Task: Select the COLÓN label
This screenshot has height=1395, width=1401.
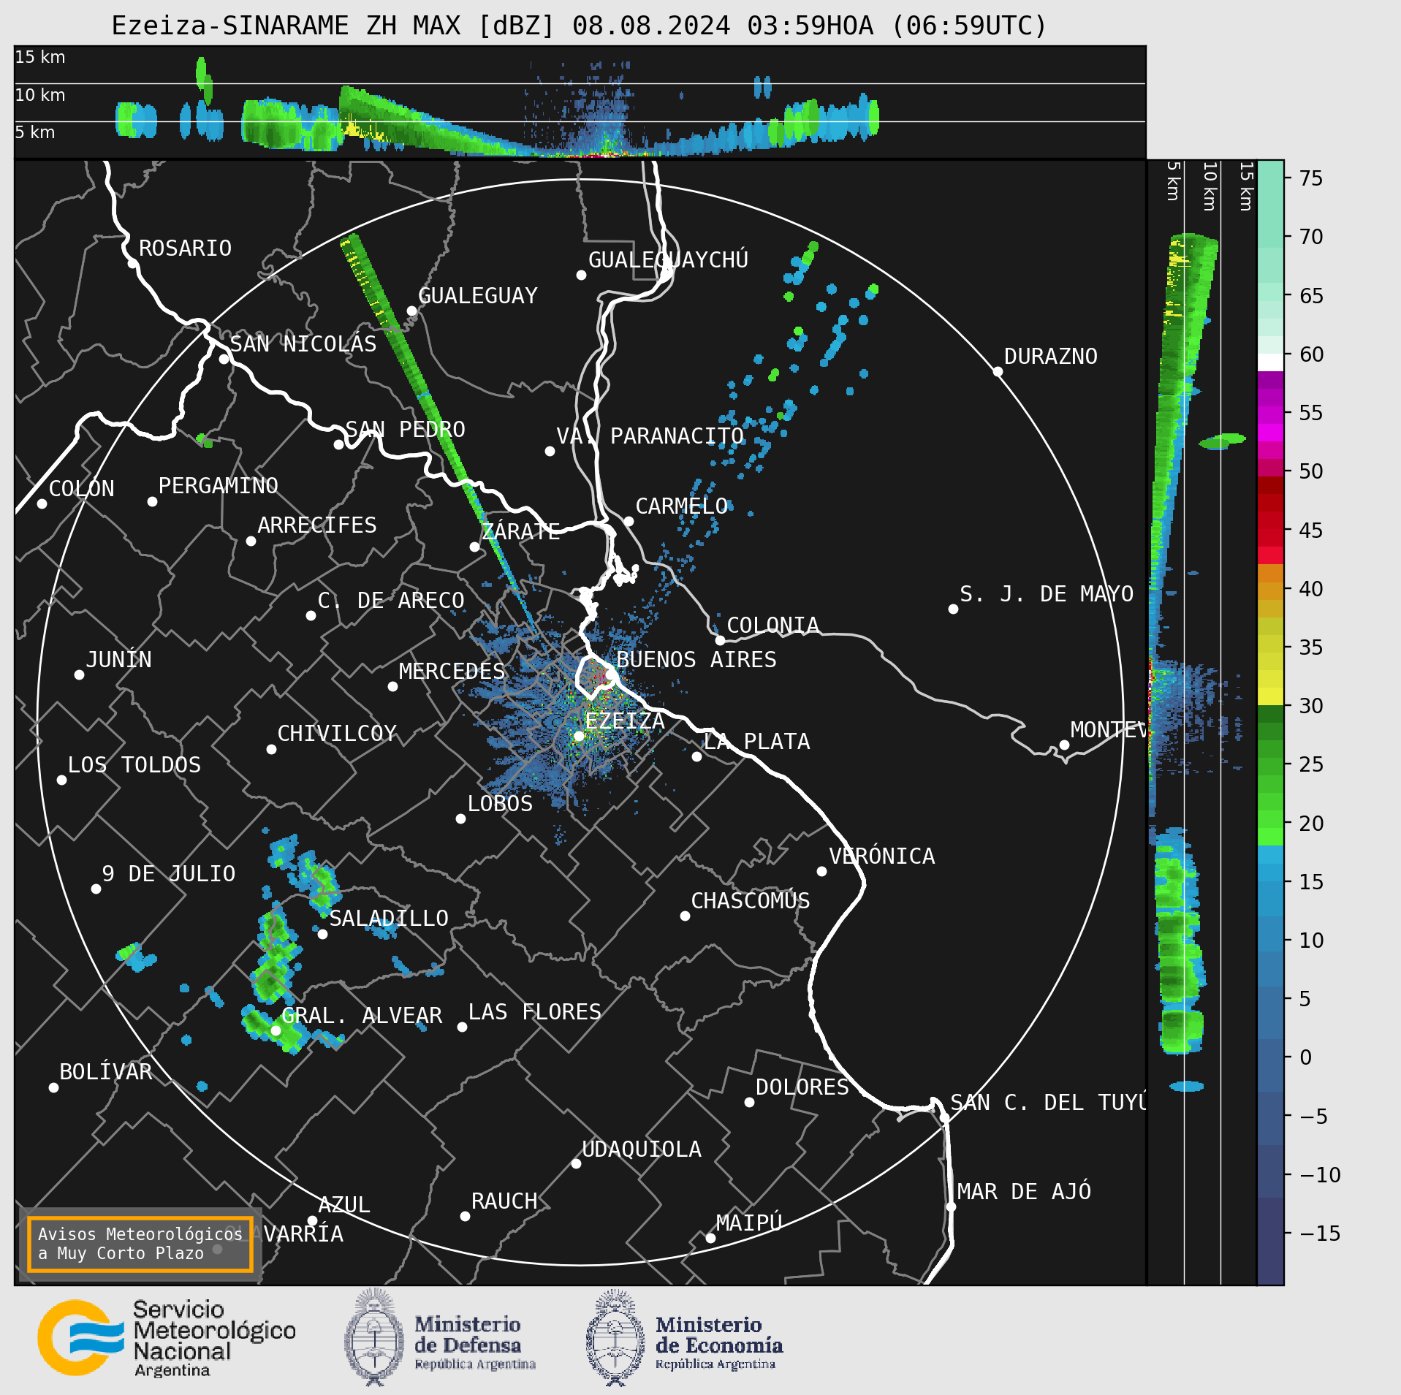Action: 82,489
